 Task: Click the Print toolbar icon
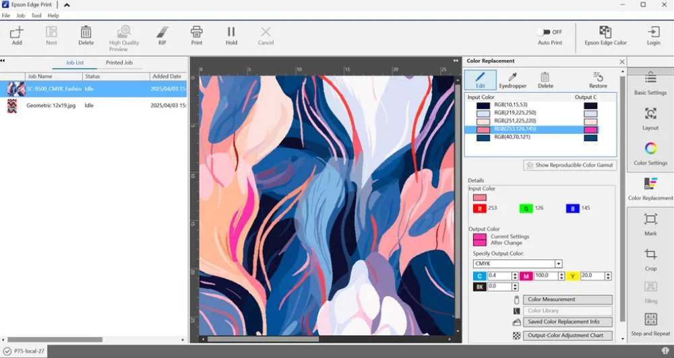[x=196, y=32]
